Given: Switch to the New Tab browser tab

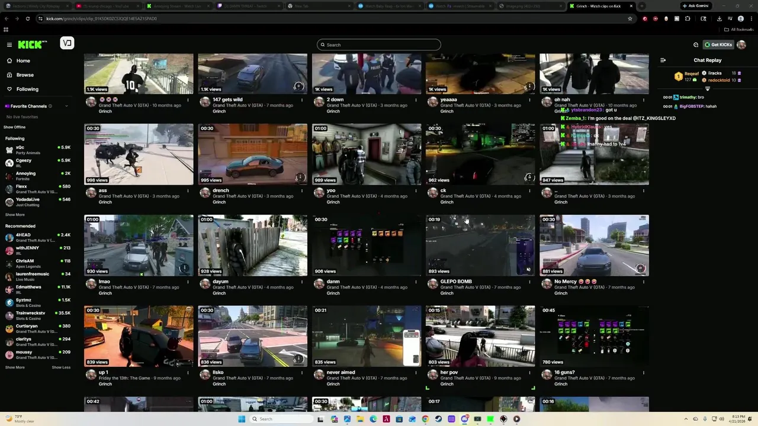Looking at the screenshot, I should 320,6.
